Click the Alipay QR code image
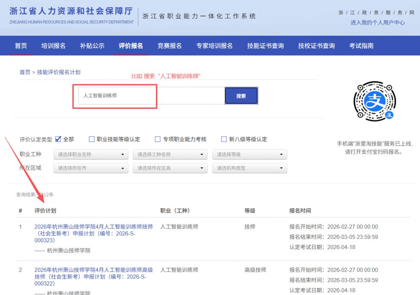The width and height of the screenshot is (420, 295). [375, 101]
